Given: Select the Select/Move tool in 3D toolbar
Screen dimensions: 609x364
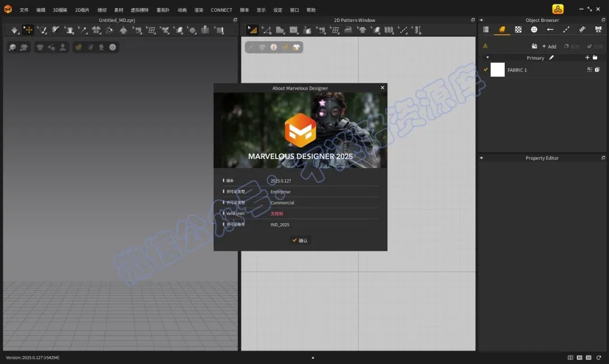Looking at the screenshot, I should (28, 30).
